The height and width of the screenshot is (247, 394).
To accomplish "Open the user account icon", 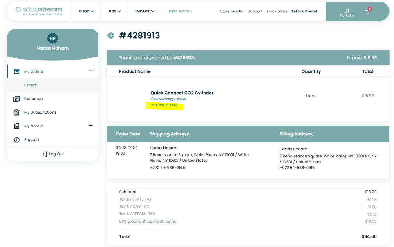I will [347, 11].
